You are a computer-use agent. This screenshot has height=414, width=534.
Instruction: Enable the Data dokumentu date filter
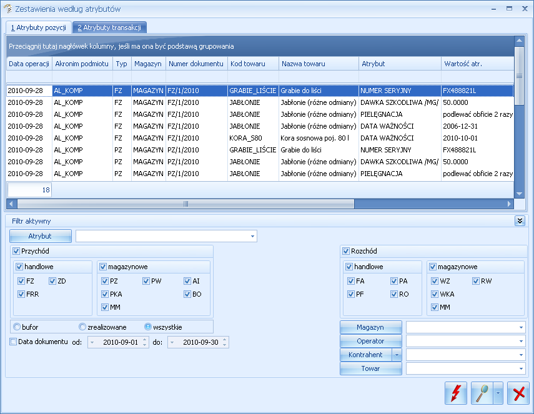(13, 342)
